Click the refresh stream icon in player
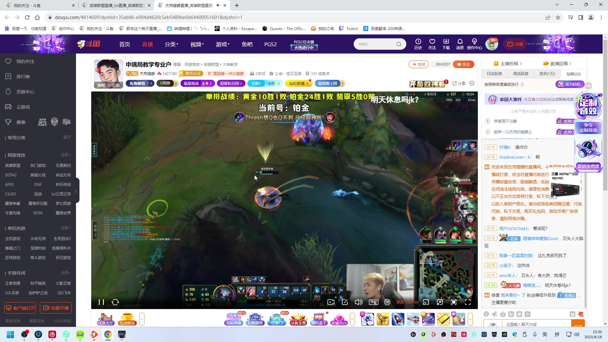 [115, 302]
